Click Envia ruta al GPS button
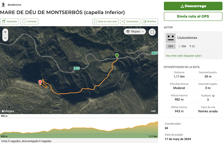223x143 pixels. pos(193,16)
